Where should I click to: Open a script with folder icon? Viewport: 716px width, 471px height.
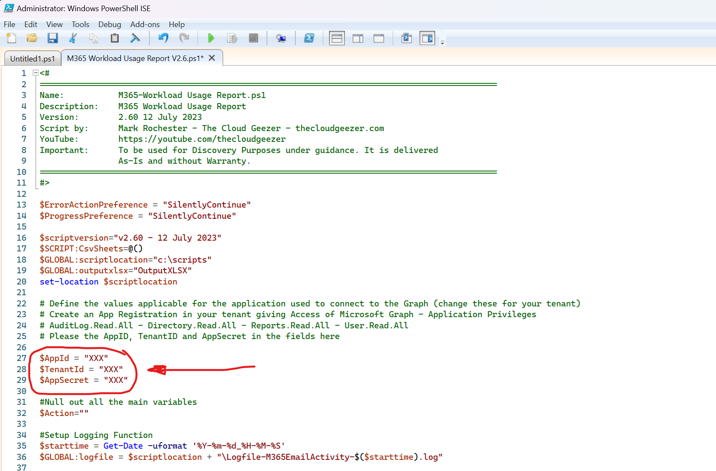[32, 38]
